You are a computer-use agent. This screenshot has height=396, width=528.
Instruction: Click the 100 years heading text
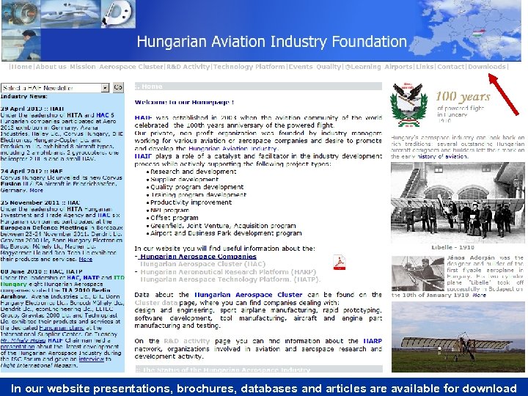[463, 97]
